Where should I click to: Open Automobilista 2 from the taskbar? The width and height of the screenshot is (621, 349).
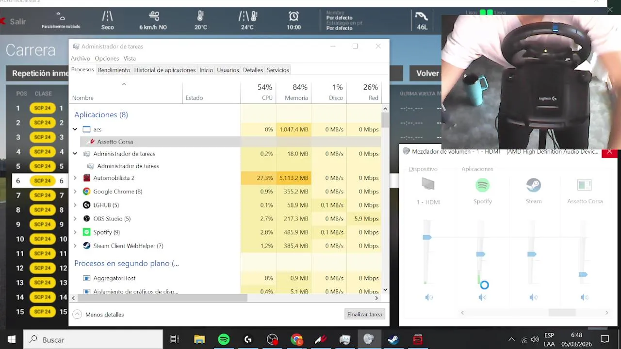[x=418, y=339]
